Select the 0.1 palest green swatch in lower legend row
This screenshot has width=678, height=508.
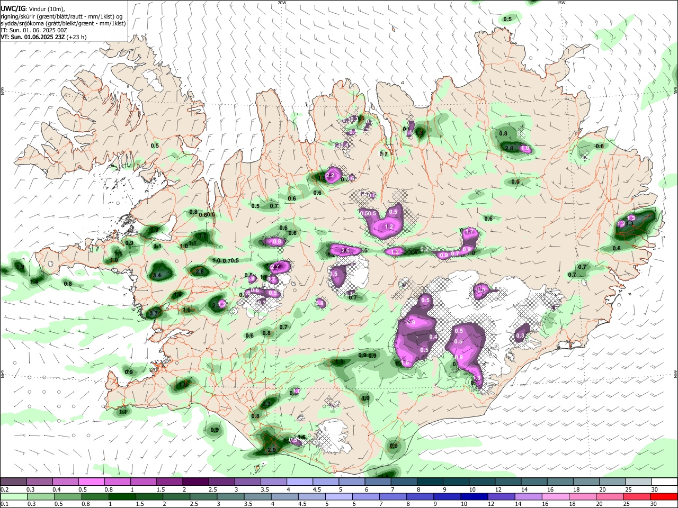click(x=13, y=496)
